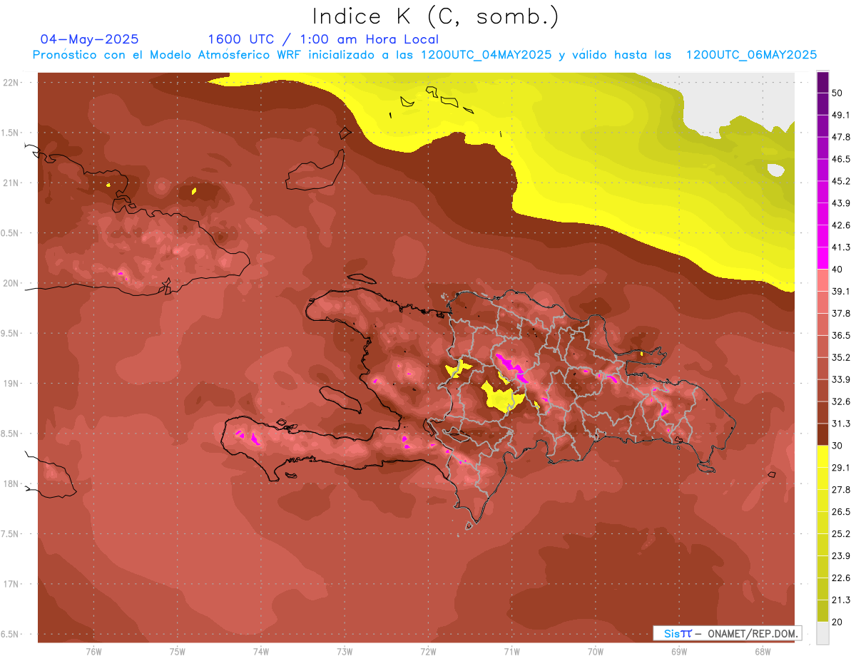Click the "45.2" colorbar value

click(x=841, y=181)
